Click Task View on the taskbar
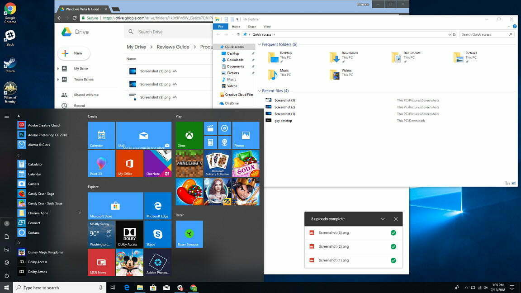The width and height of the screenshot is (521, 293). (113, 288)
